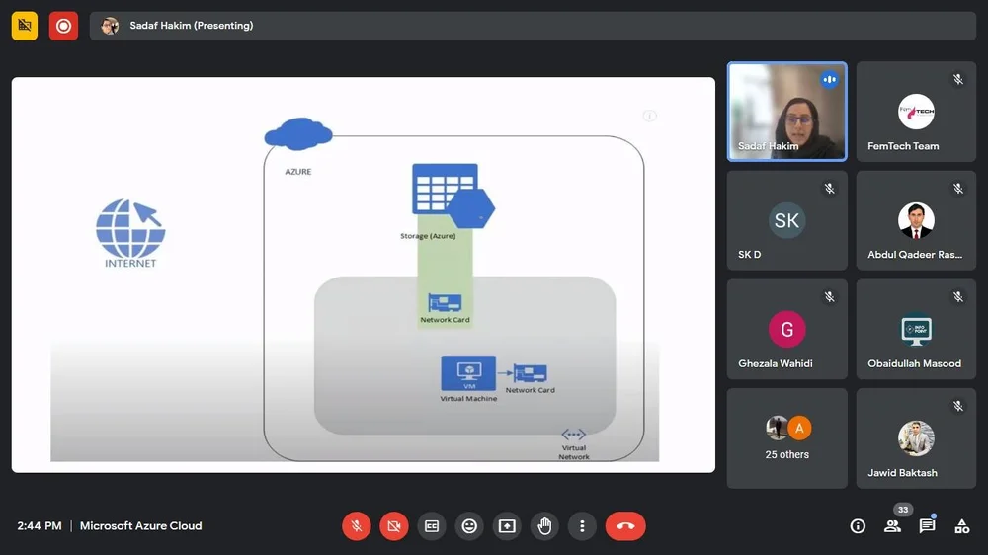Show the people panel icon
Screen dimensions: 988x555
pos(892,526)
